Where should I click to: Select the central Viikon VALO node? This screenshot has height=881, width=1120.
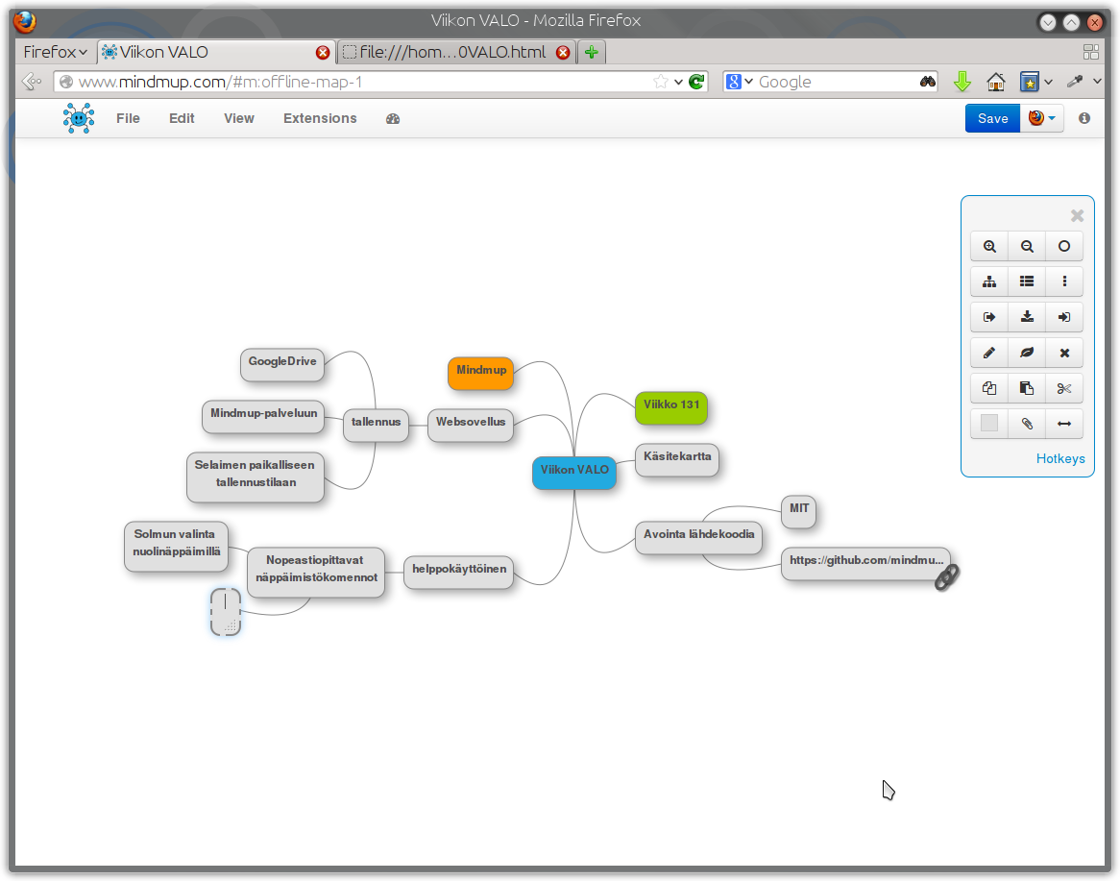tap(574, 473)
